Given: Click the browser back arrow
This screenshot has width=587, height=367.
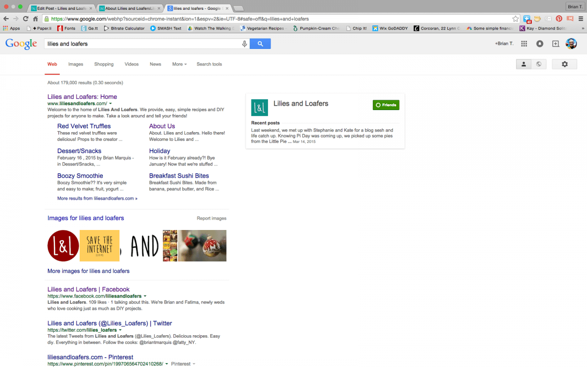Looking at the screenshot, I should (6, 19).
